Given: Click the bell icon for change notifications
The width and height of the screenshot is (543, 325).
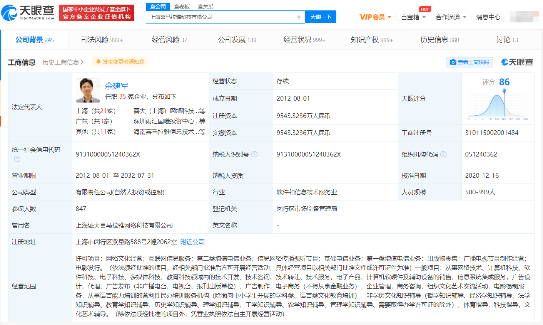Looking at the screenshot, I should [99, 62].
